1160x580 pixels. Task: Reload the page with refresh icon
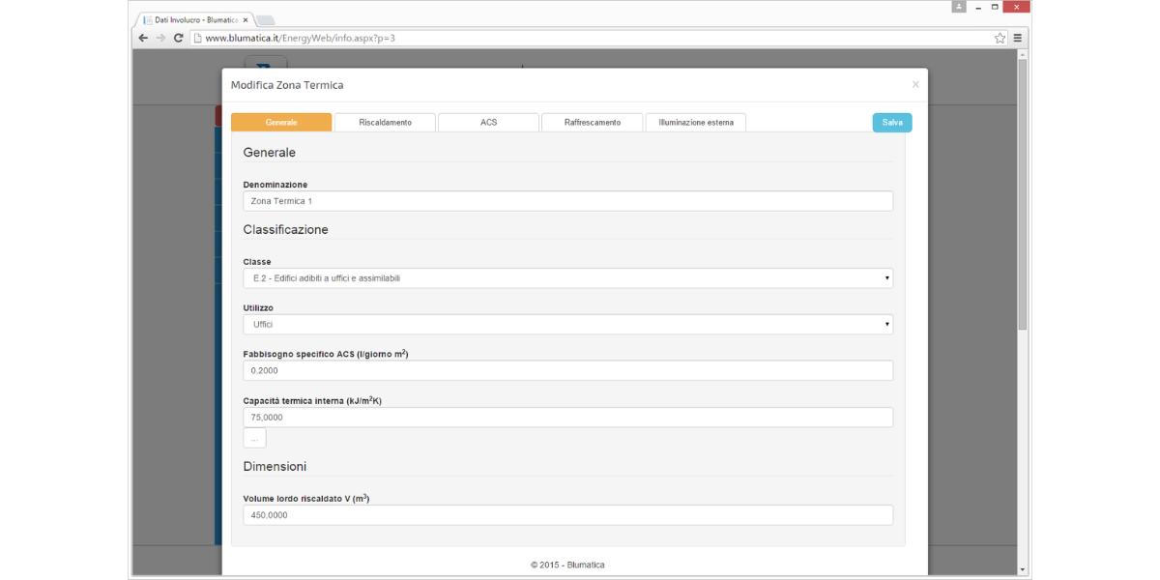tap(179, 38)
